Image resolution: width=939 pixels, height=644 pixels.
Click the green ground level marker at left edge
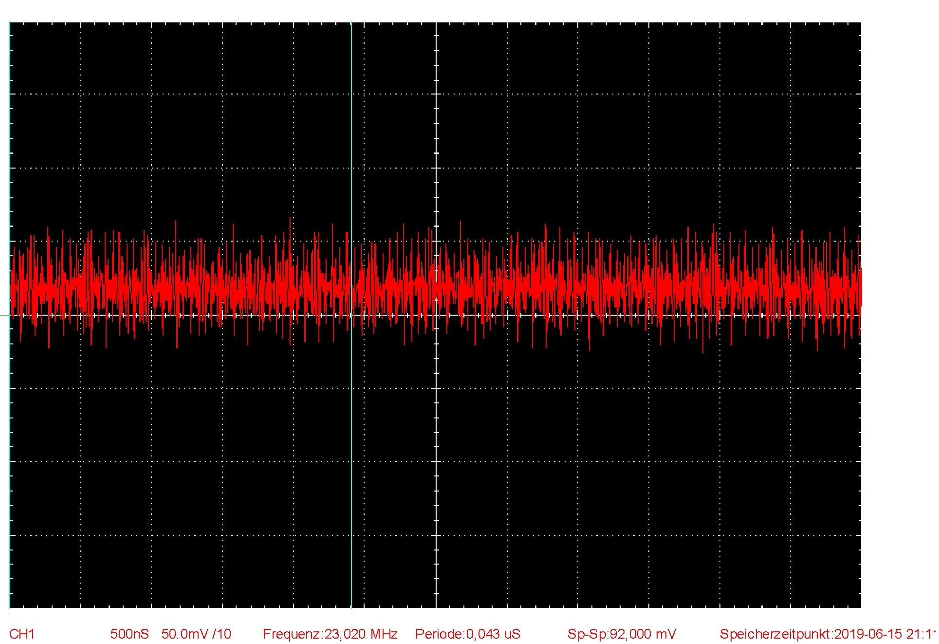[4, 315]
